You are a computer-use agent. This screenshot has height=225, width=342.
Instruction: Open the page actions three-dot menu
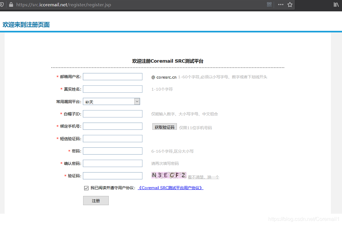281,4
